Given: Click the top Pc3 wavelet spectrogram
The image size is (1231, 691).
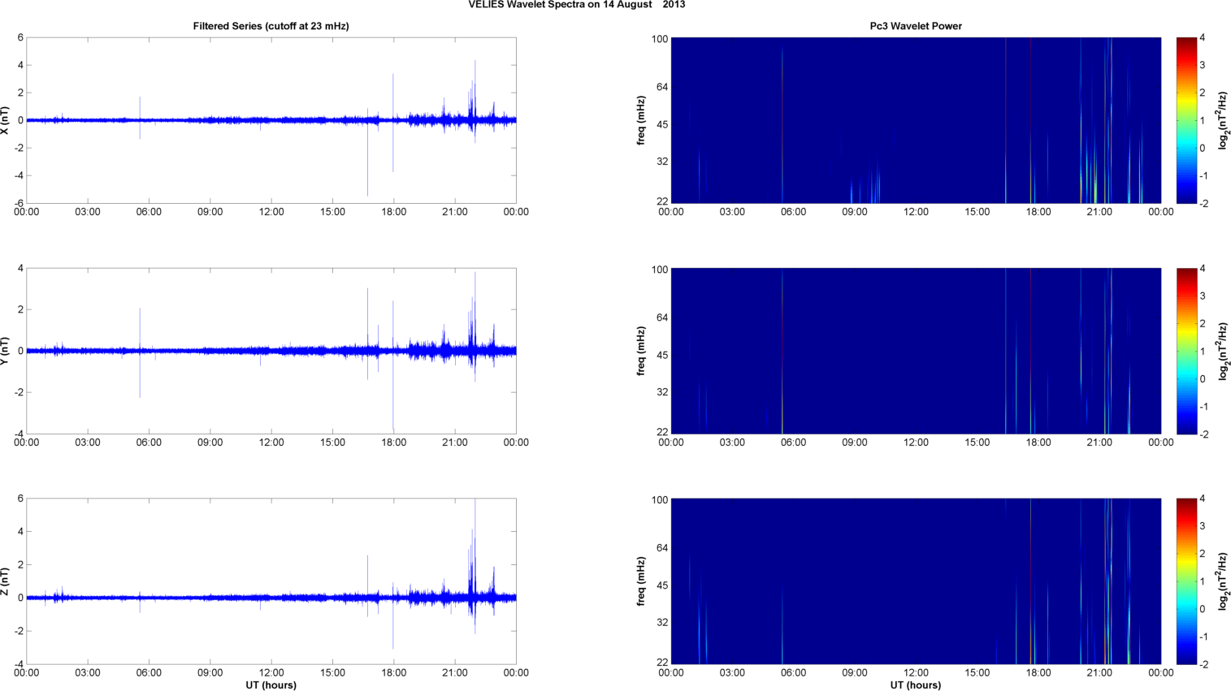Looking at the screenshot, I should click(x=916, y=120).
